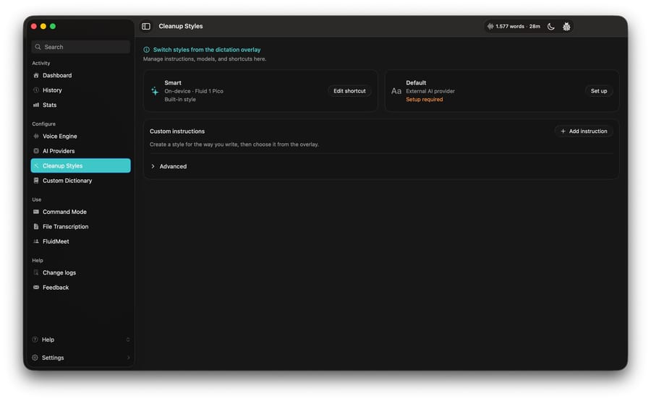The width and height of the screenshot is (651, 401).
Task: Click On-device · Fluid 1 Pico text
Action: point(194,91)
